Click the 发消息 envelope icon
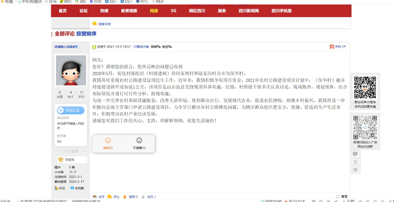Viewport: 394px width, 202px height. (x=72, y=188)
